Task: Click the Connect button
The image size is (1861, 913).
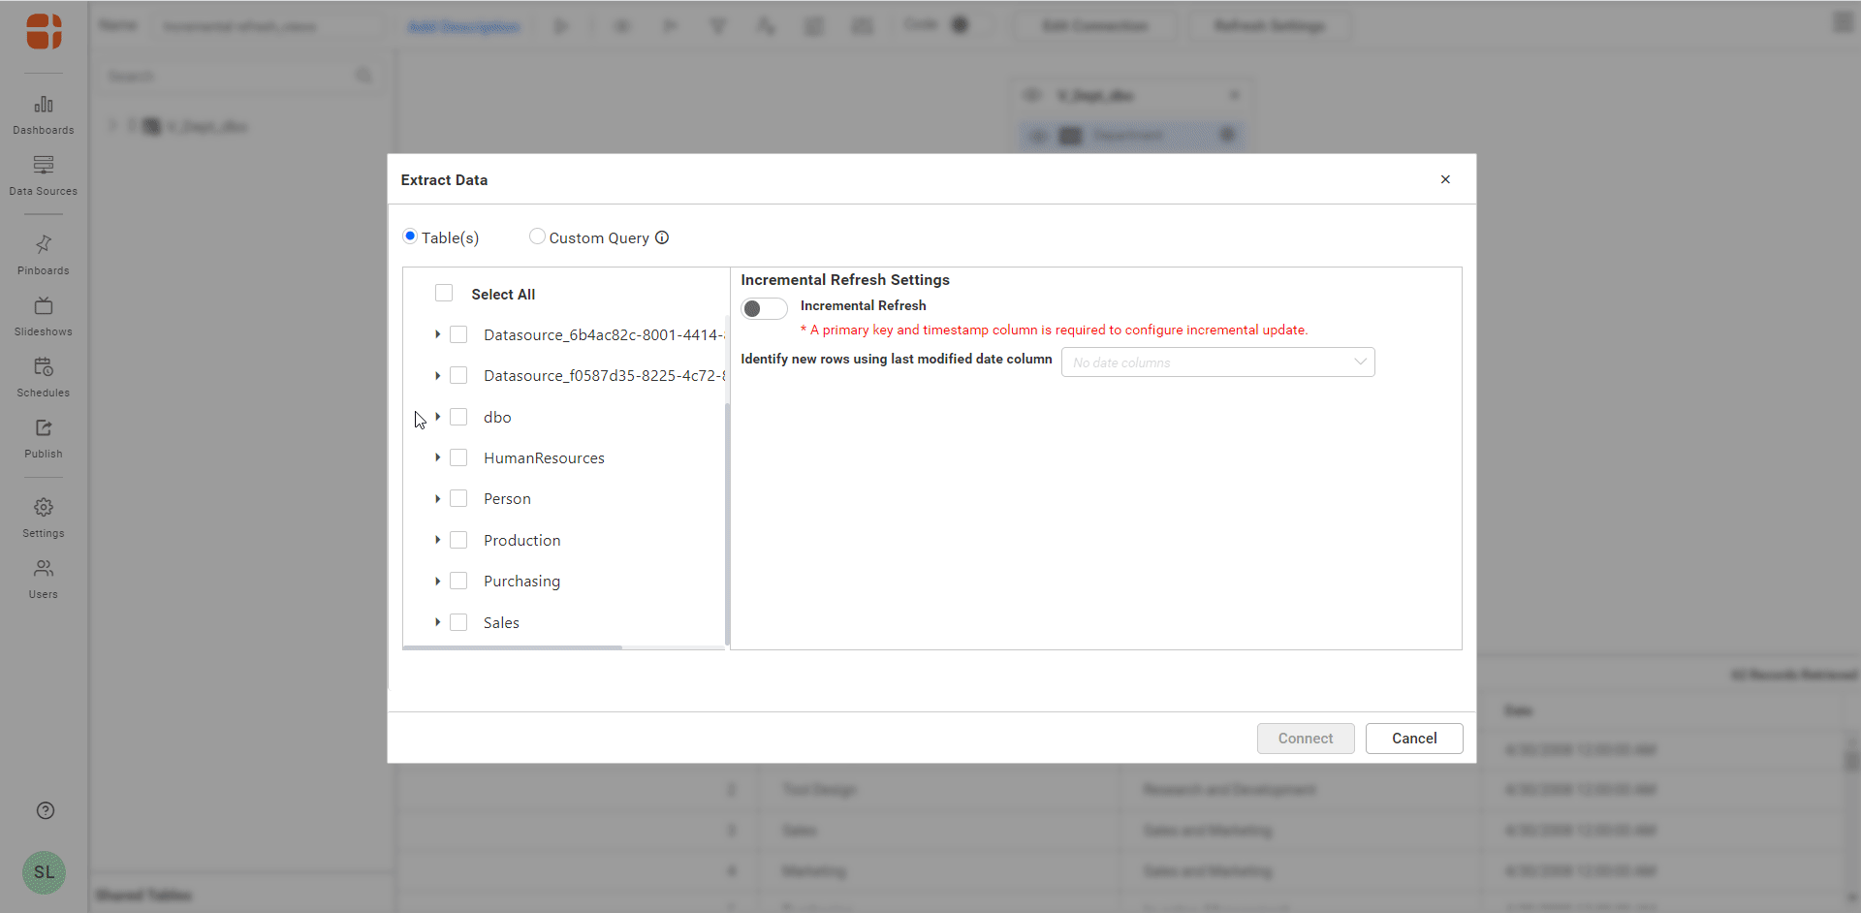Action: pos(1305,739)
